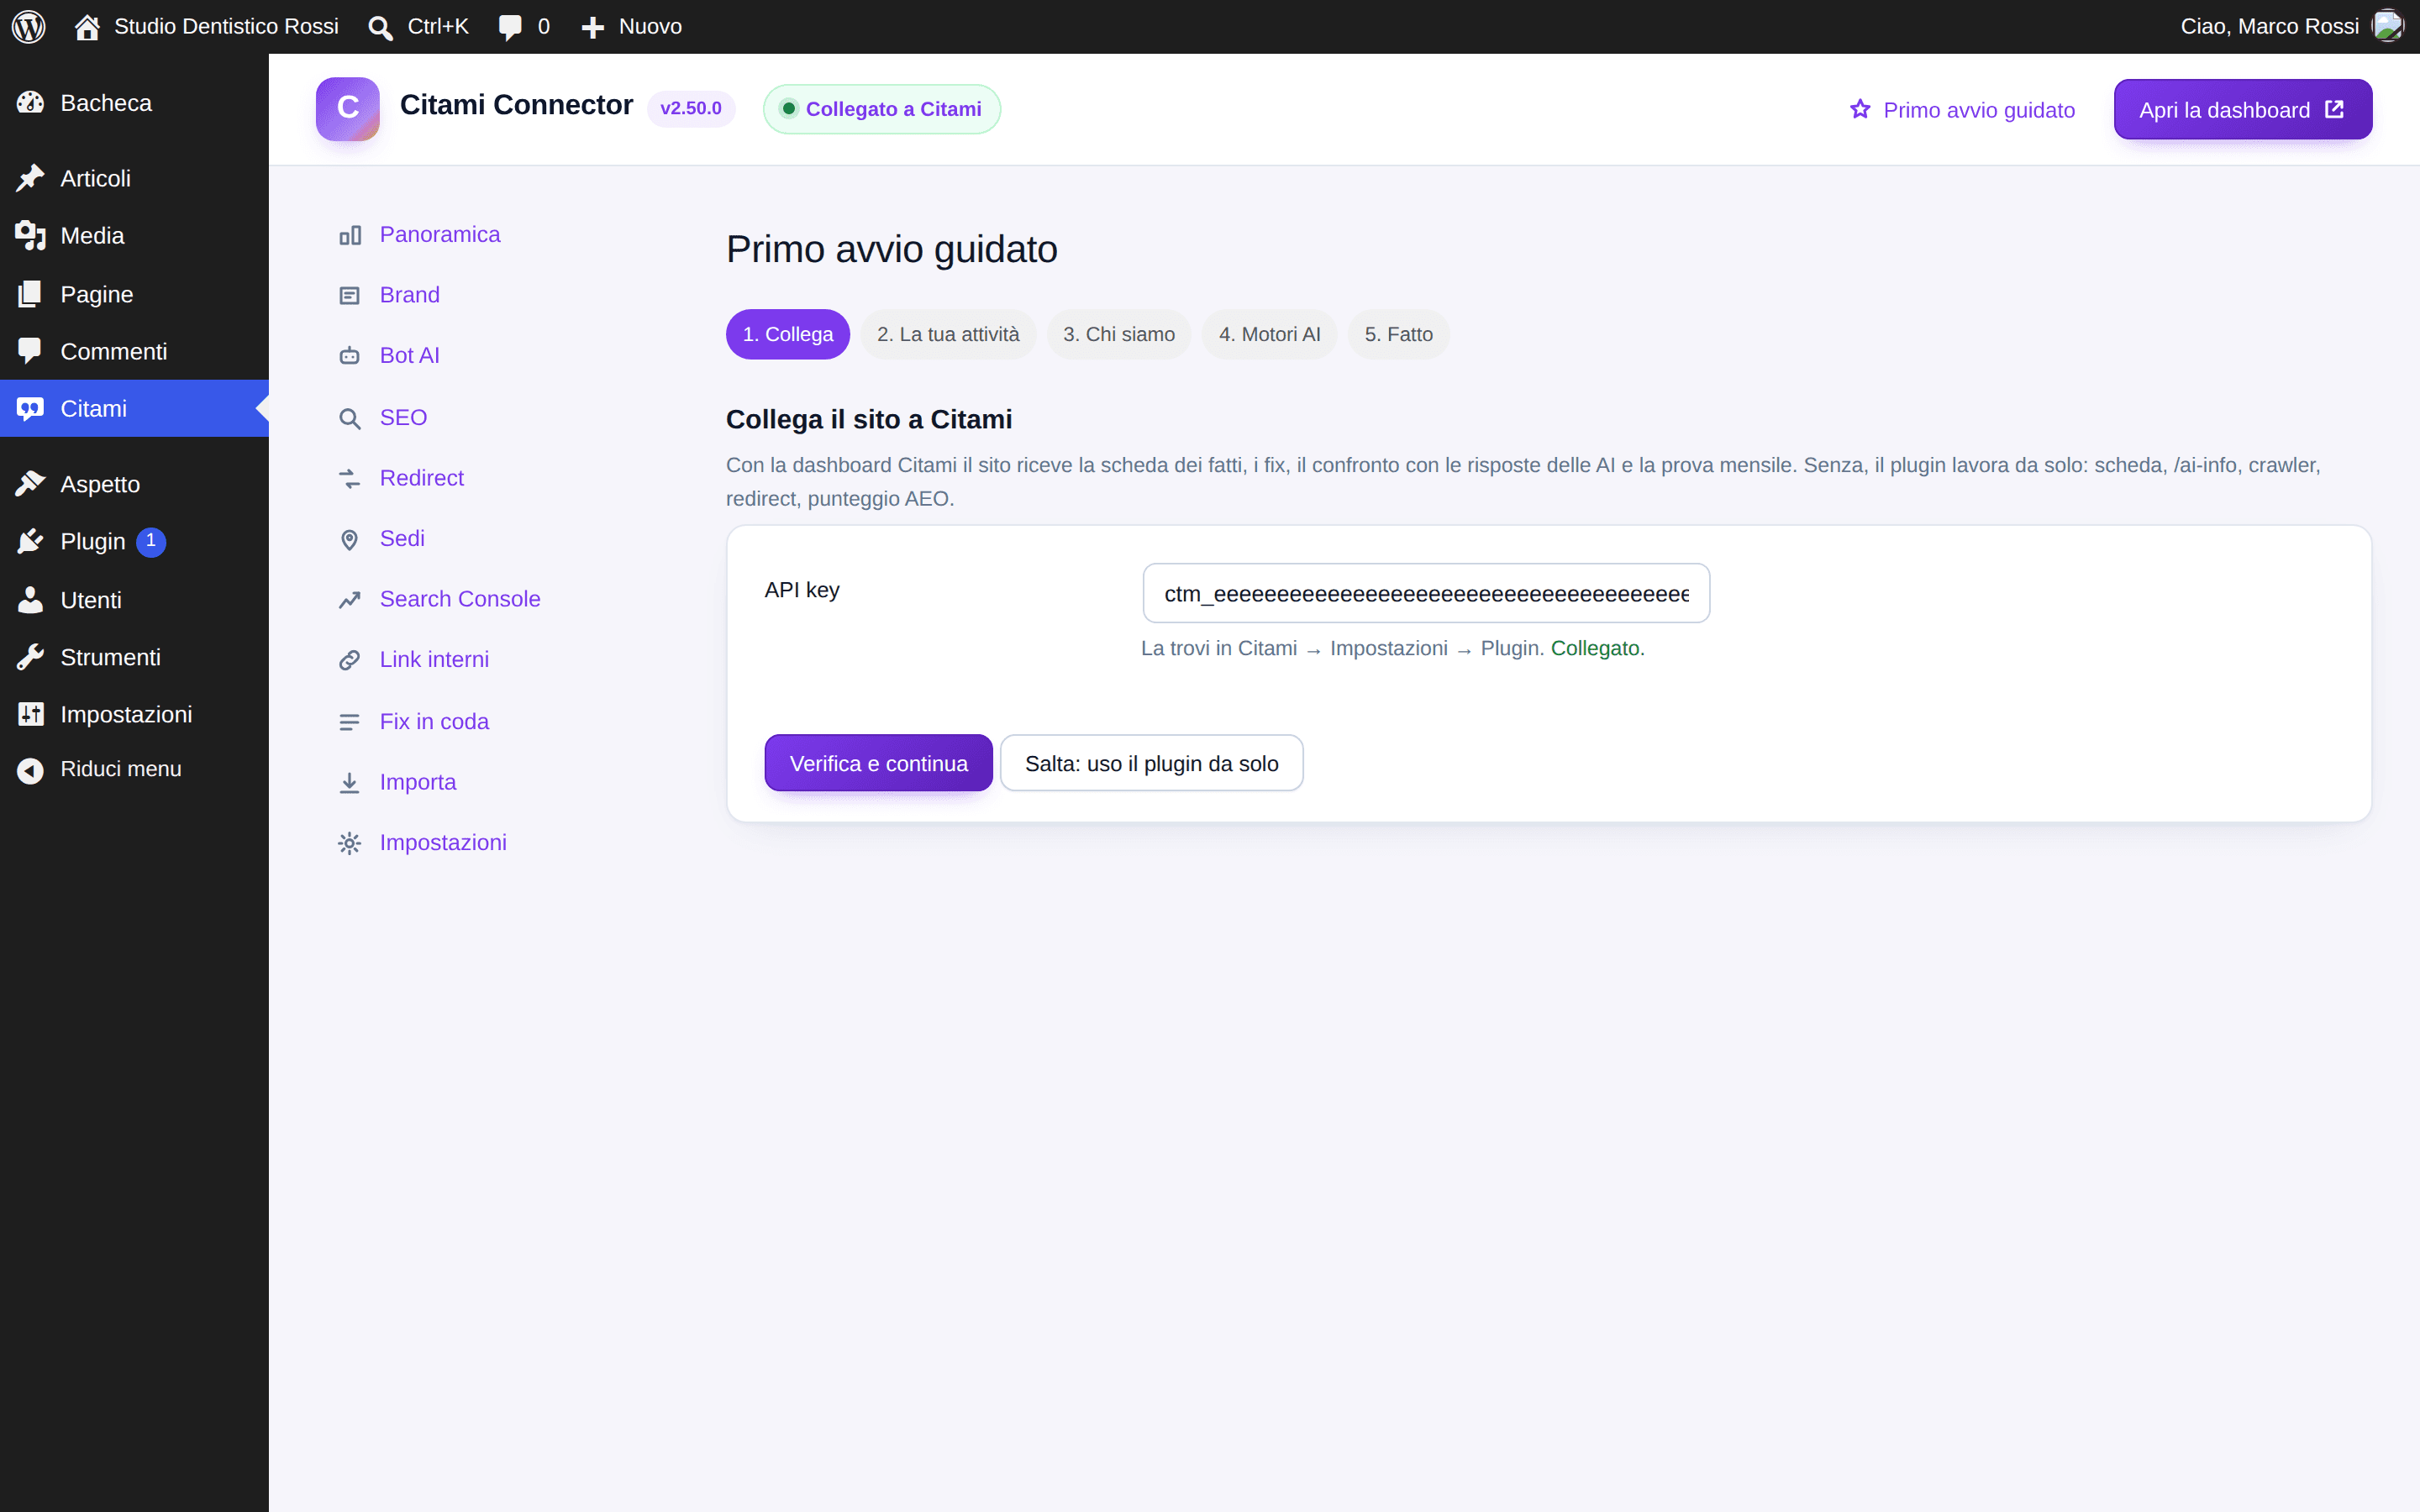Viewport: 2420px width, 1512px height.
Task: Click the Bacheca dashboard icon
Action: click(30, 103)
